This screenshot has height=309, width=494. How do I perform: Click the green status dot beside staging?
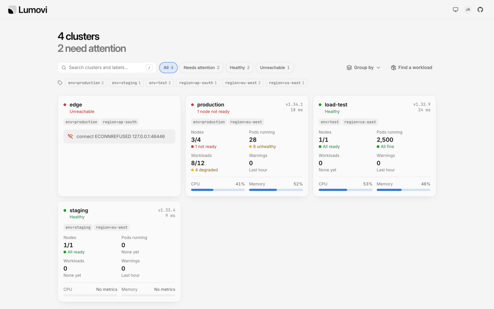tap(65, 210)
